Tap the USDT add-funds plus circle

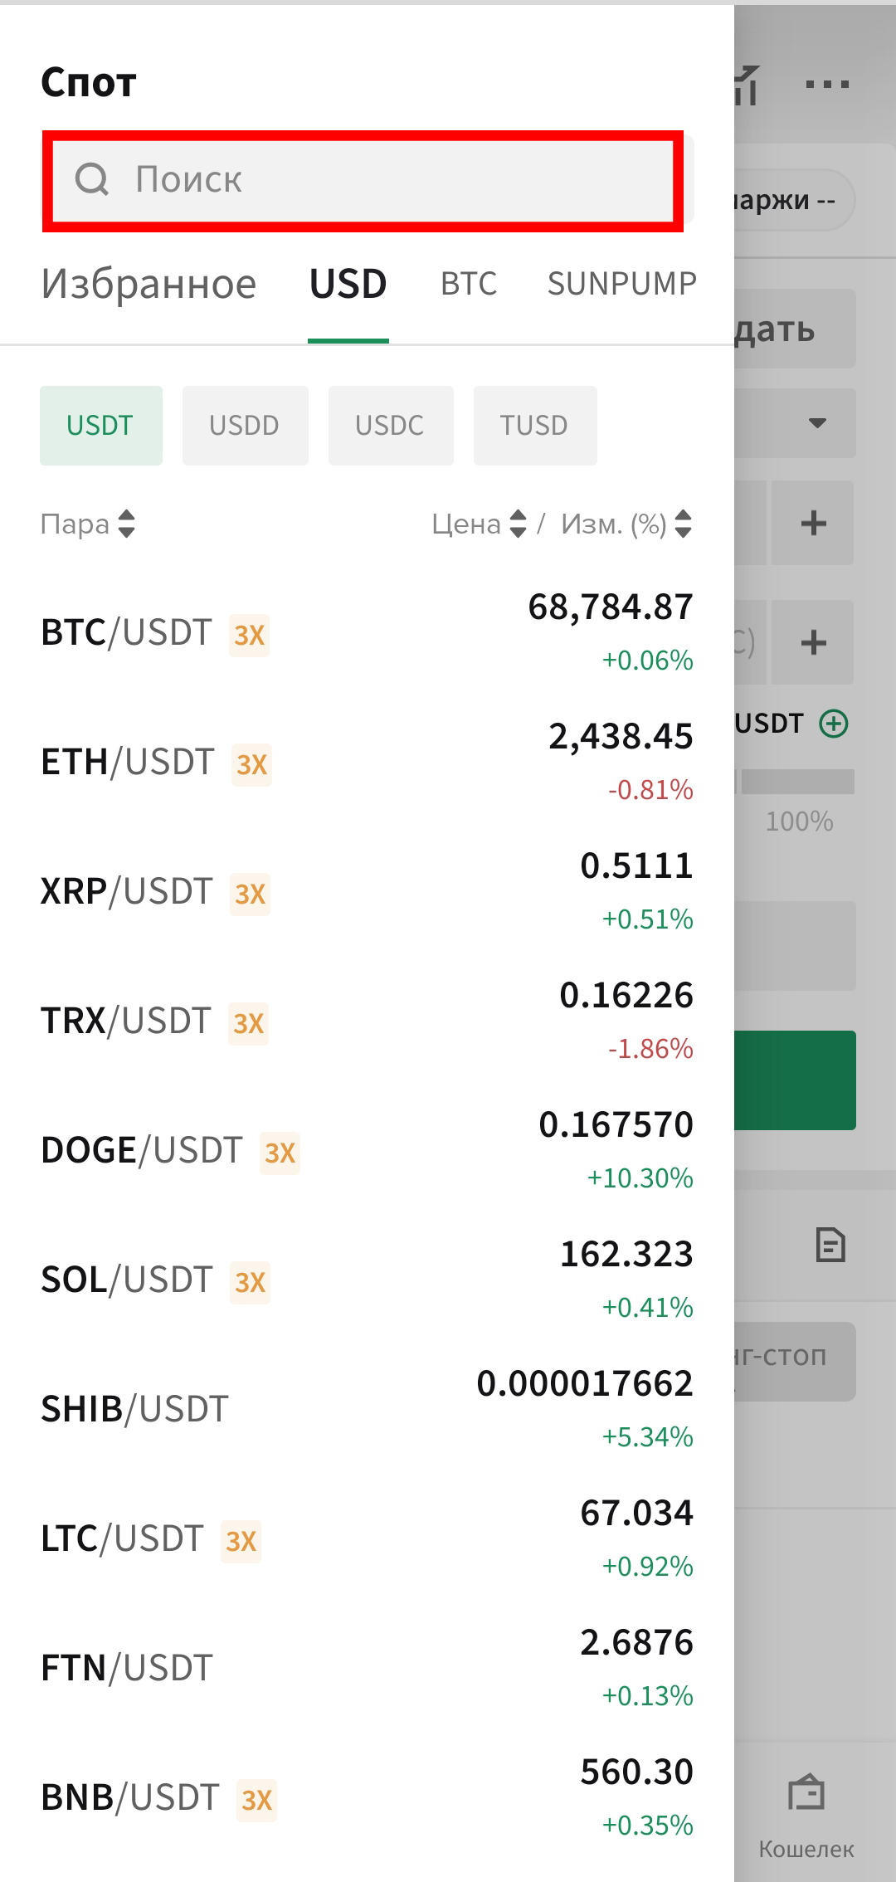pos(834,724)
